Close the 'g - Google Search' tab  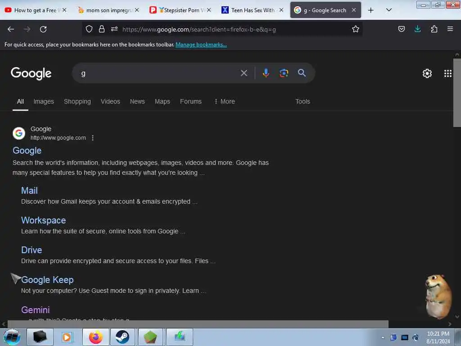pyautogui.click(x=354, y=10)
